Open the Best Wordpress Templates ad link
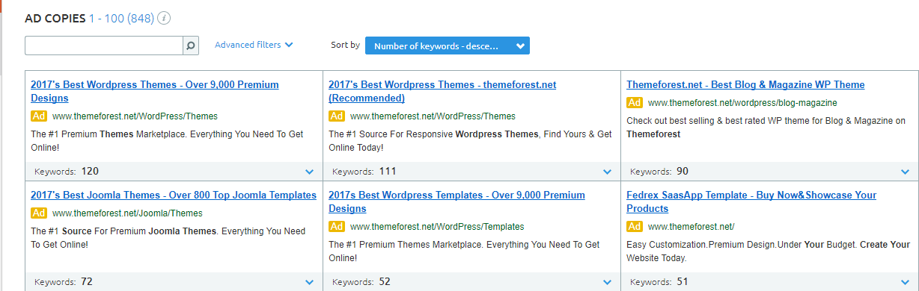919x291 pixels. click(457, 202)
